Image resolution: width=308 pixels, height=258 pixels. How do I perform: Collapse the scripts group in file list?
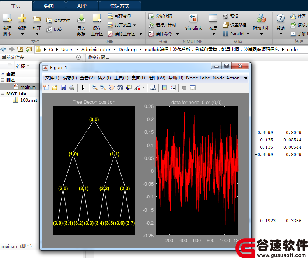click(x=3, y=80)
